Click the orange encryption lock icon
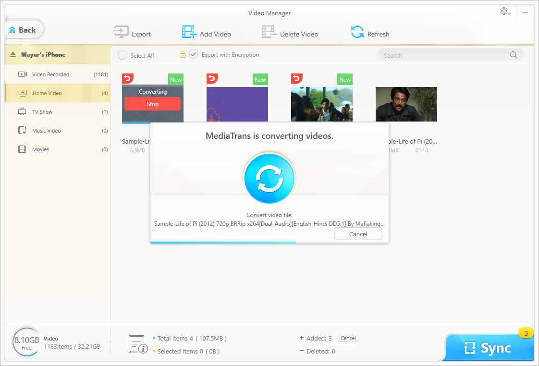 pyautogui.click(x=183, y=54)
